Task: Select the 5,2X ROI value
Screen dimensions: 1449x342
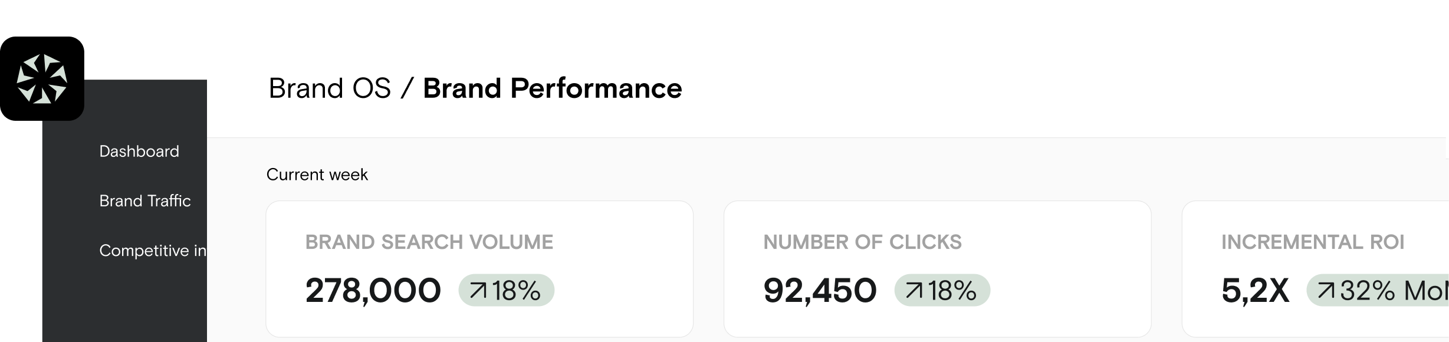Action: tap(1255, 291)
